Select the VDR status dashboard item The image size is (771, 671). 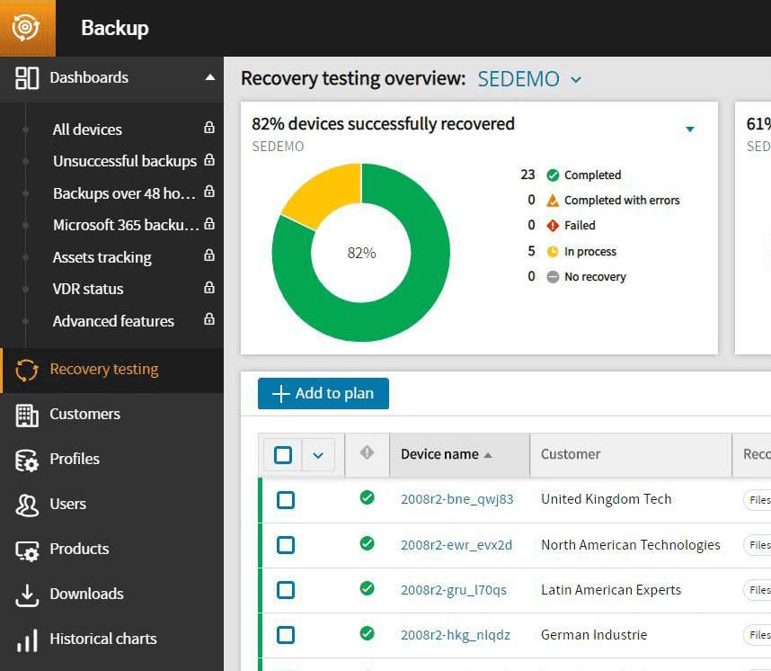pyautogui.click(x=88, y=290)
